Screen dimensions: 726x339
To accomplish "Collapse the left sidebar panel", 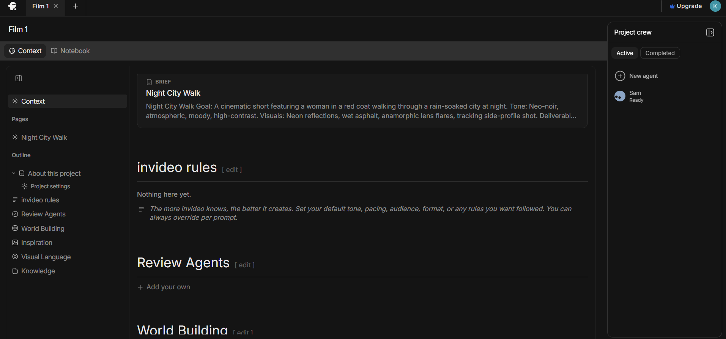I will (x=19, y=78).
